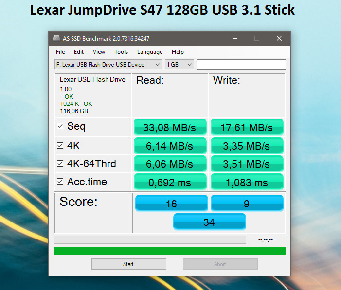This screenshot has height=290, width=341.
Task: Click the empty grey progress bar
Action: pos(150,240)
